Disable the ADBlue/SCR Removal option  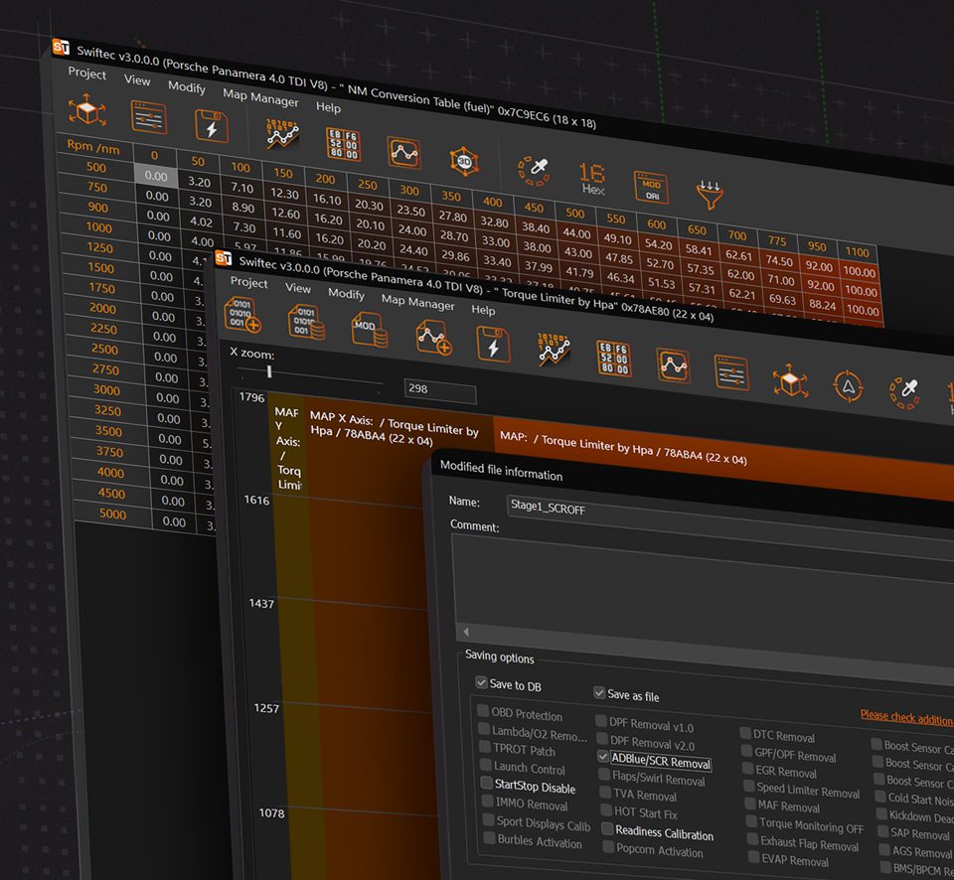(x=604, y=757)
